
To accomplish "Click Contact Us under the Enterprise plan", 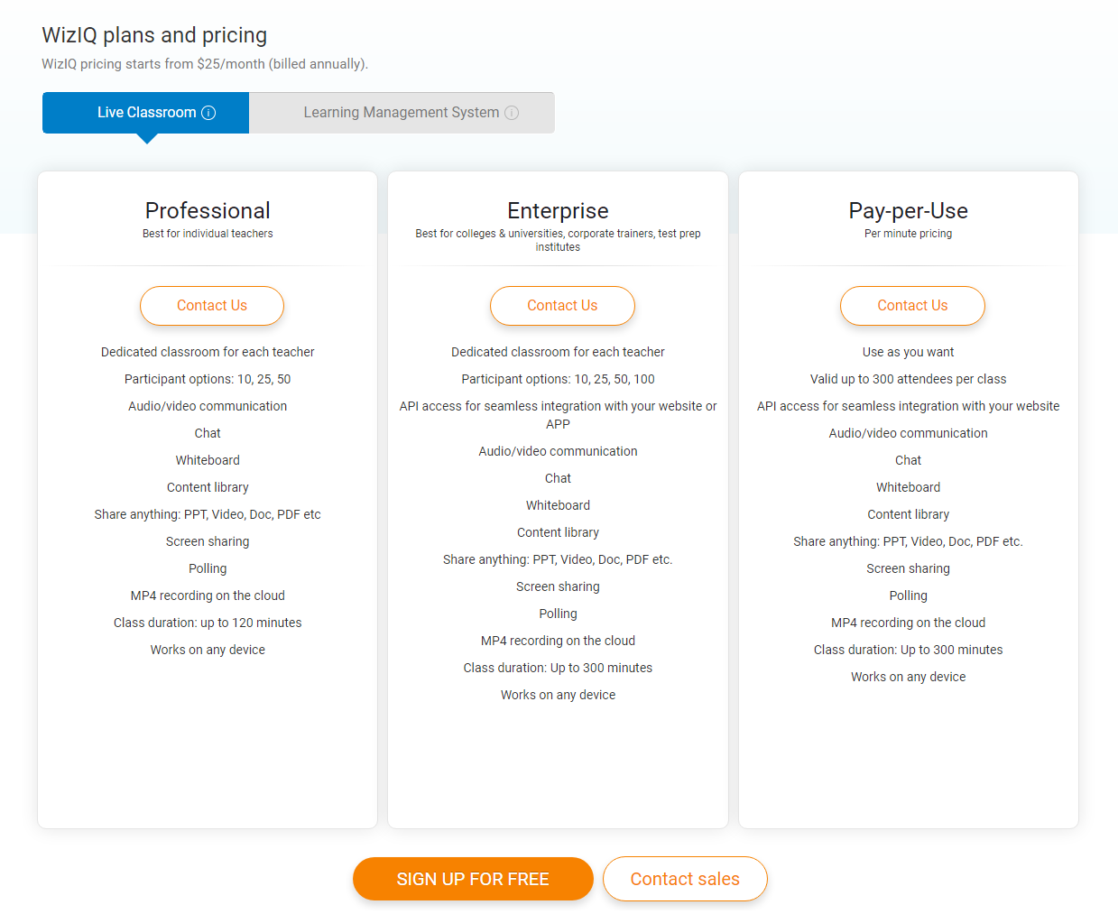I will click(x=562, y=306).
